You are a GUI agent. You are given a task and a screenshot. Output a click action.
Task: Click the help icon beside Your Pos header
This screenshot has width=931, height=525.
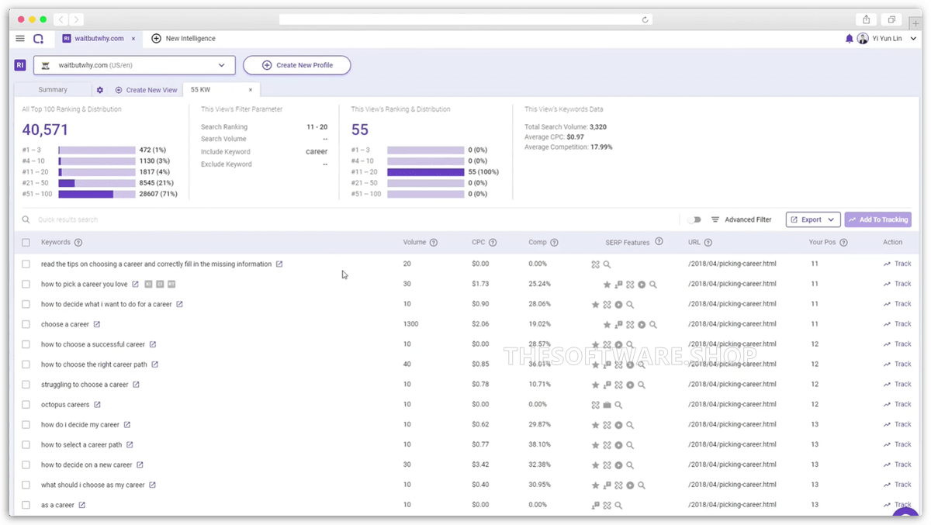[843, 243]
